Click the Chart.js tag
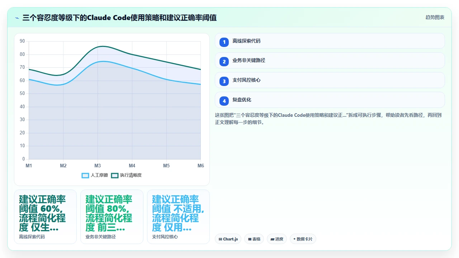459x258 pixels. (x=228, y=239)
